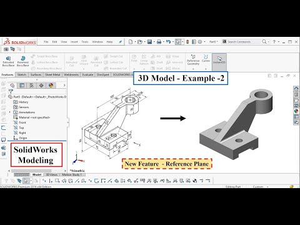Screen dimensions: 300x225
Task: Open the Help menu
Action: click(109, 42)
